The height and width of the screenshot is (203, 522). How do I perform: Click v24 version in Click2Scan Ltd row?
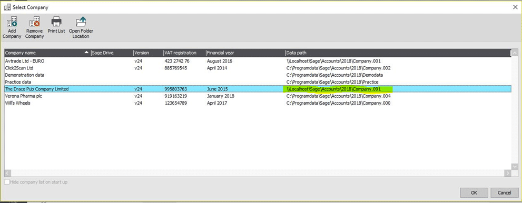[138, 68]
